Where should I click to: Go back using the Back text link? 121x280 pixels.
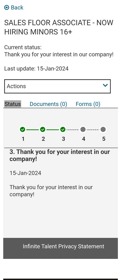click(17, 7)
